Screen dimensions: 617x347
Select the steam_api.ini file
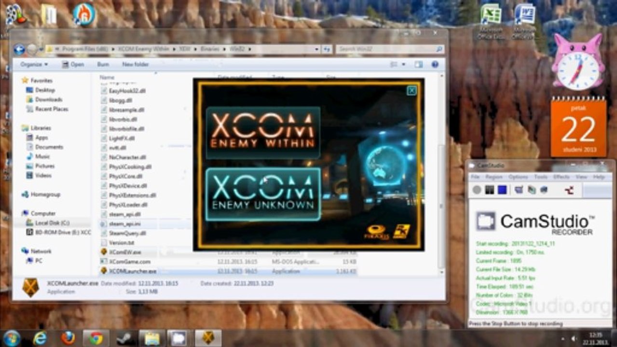(x=121, y=224)
